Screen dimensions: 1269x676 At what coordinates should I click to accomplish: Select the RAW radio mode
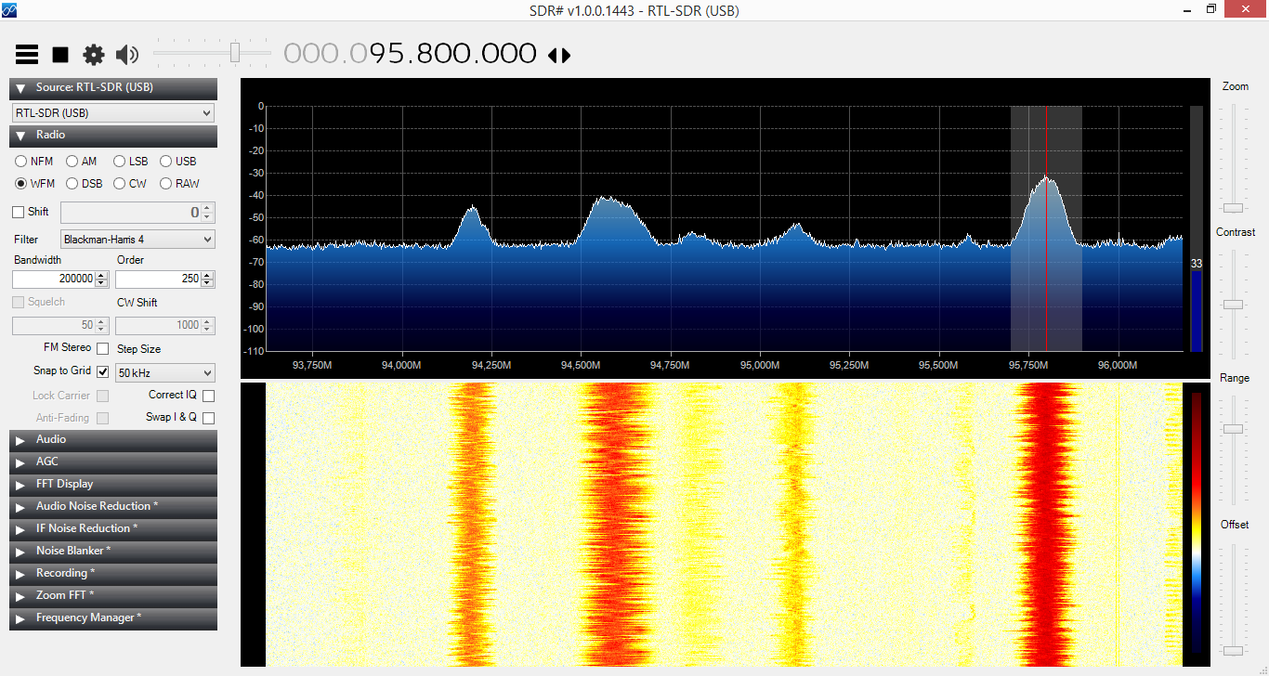[166, 184]
